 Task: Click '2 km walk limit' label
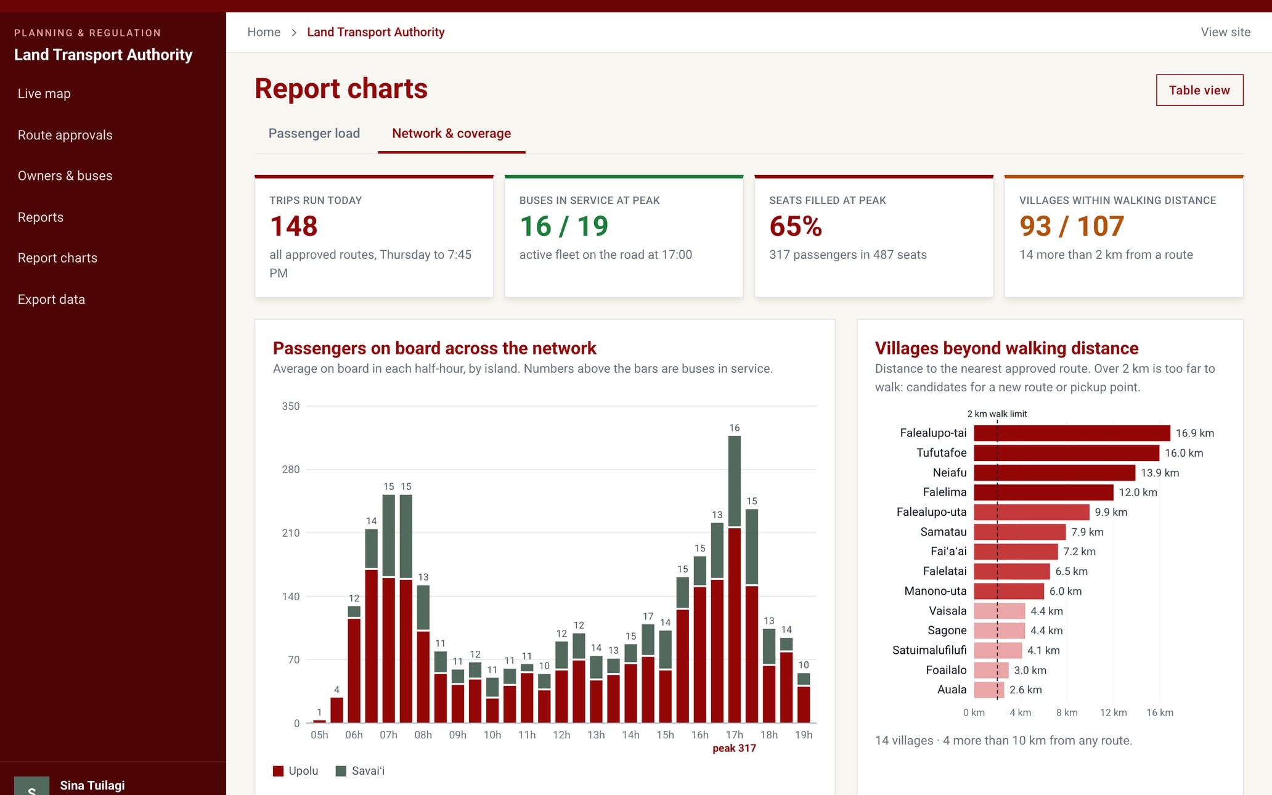(997, 414)
